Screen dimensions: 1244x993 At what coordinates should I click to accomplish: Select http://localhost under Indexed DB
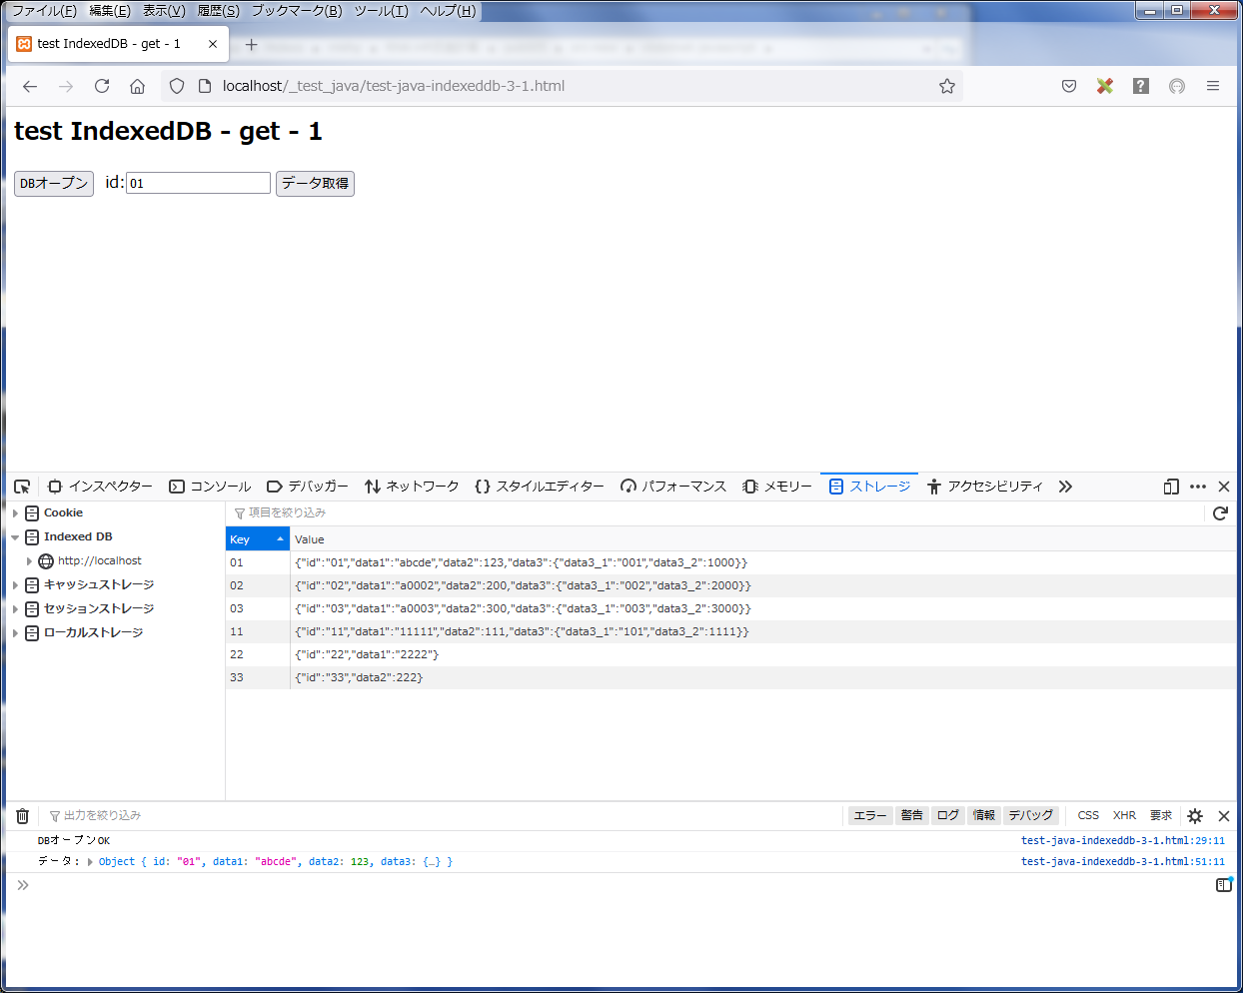(x=99, y=561)
